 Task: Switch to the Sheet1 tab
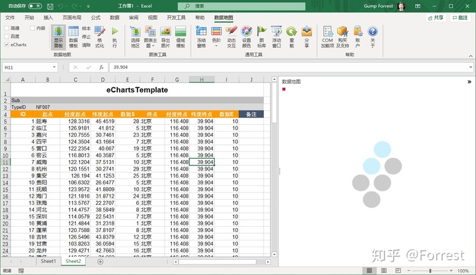[48, 261]
